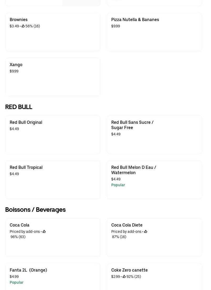Open the Coke Zero canette title
Screen dimensions: 211x290
click(129, 270)
